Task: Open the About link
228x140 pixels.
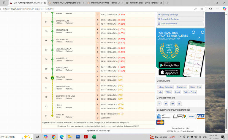Action: coord(177,92)
